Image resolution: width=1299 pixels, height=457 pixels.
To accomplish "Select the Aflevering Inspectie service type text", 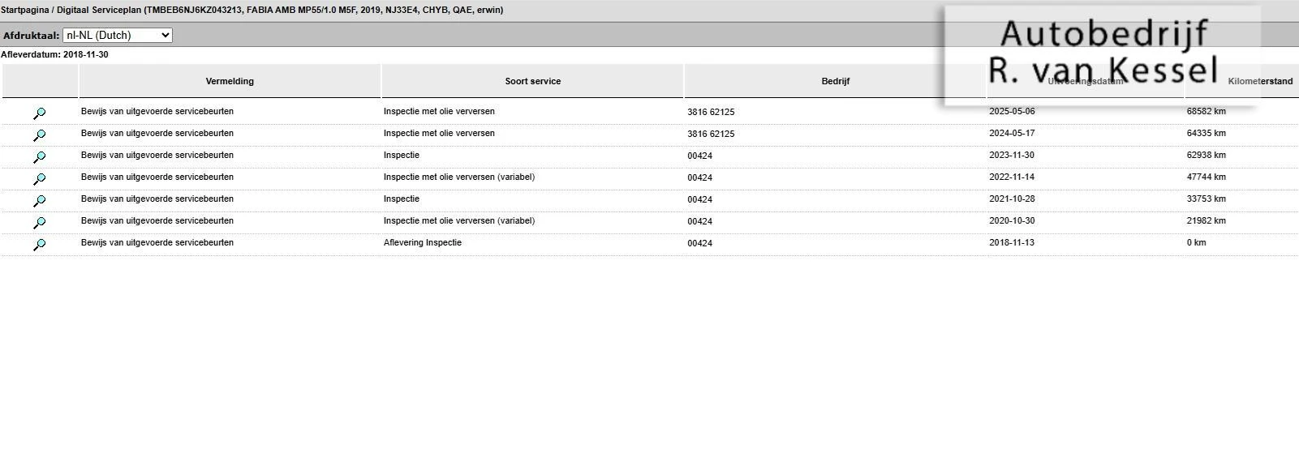I will point(422,243).
